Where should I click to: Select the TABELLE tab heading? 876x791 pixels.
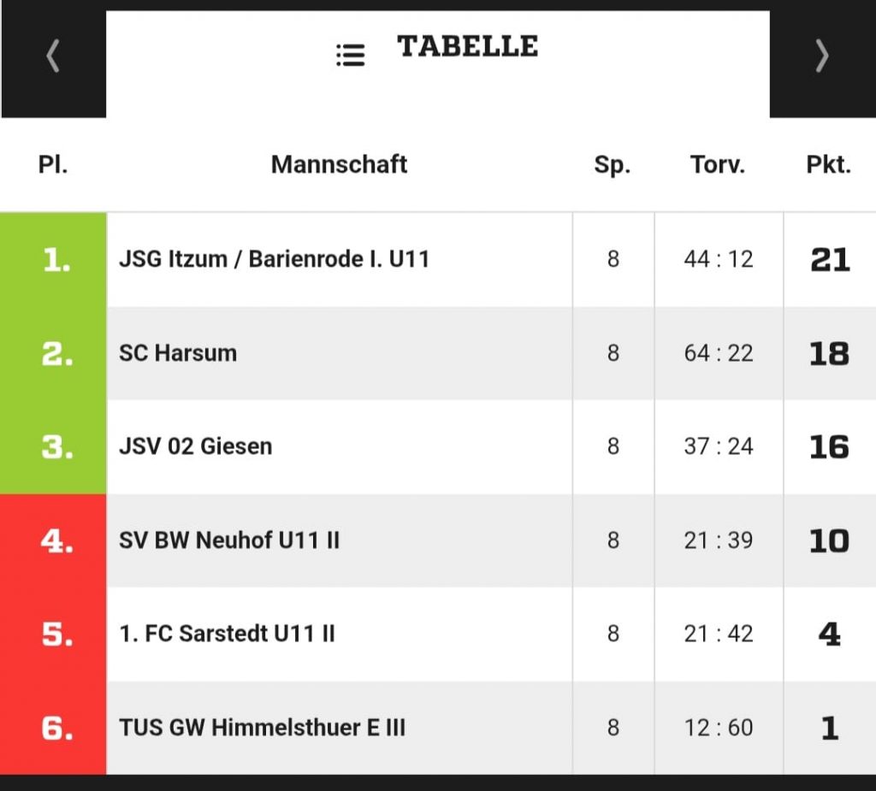pyautogui.click(x=467, y=46)
